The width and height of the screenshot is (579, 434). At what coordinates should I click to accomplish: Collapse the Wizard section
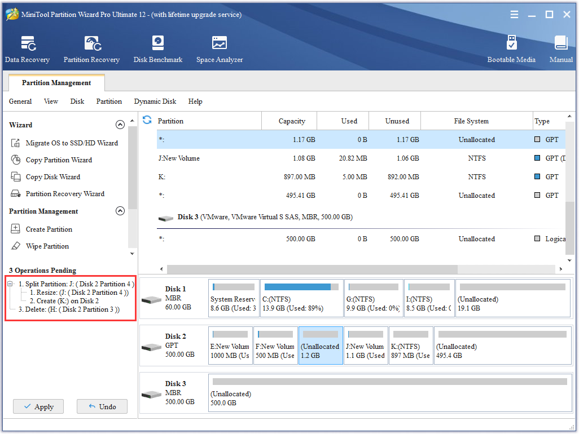(x=120, y=125)
